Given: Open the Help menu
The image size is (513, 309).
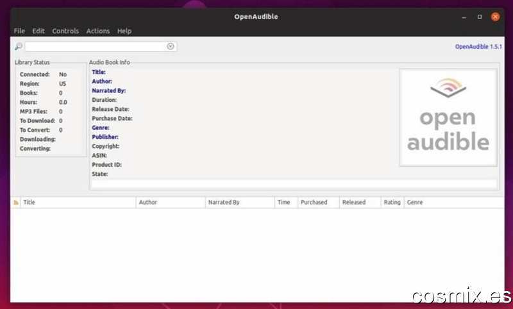Looking at the screenshot, I should [x=124, y=31].
